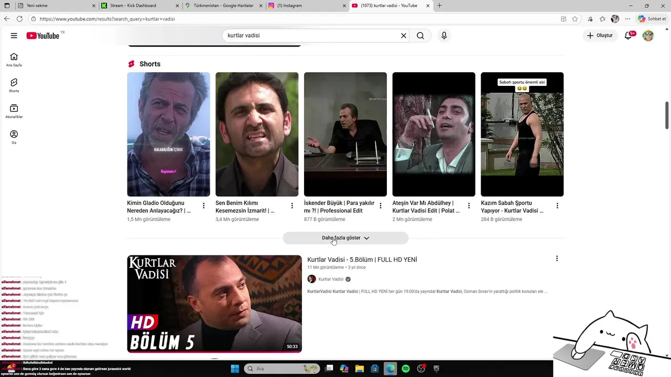671x377 pixels.
Task: Open Copilot with Sohbet et
Action: click(x=652, y=19)
